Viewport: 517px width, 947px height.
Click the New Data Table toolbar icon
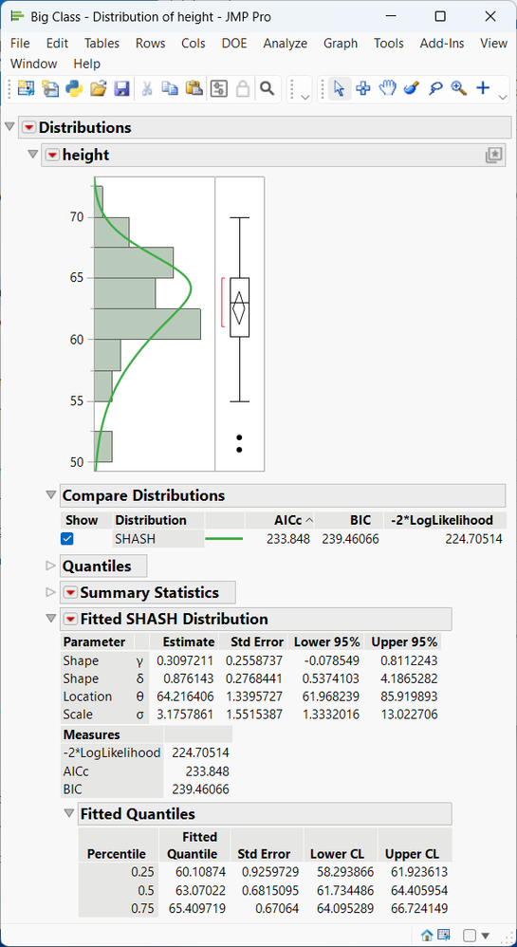tap(26, 89)
